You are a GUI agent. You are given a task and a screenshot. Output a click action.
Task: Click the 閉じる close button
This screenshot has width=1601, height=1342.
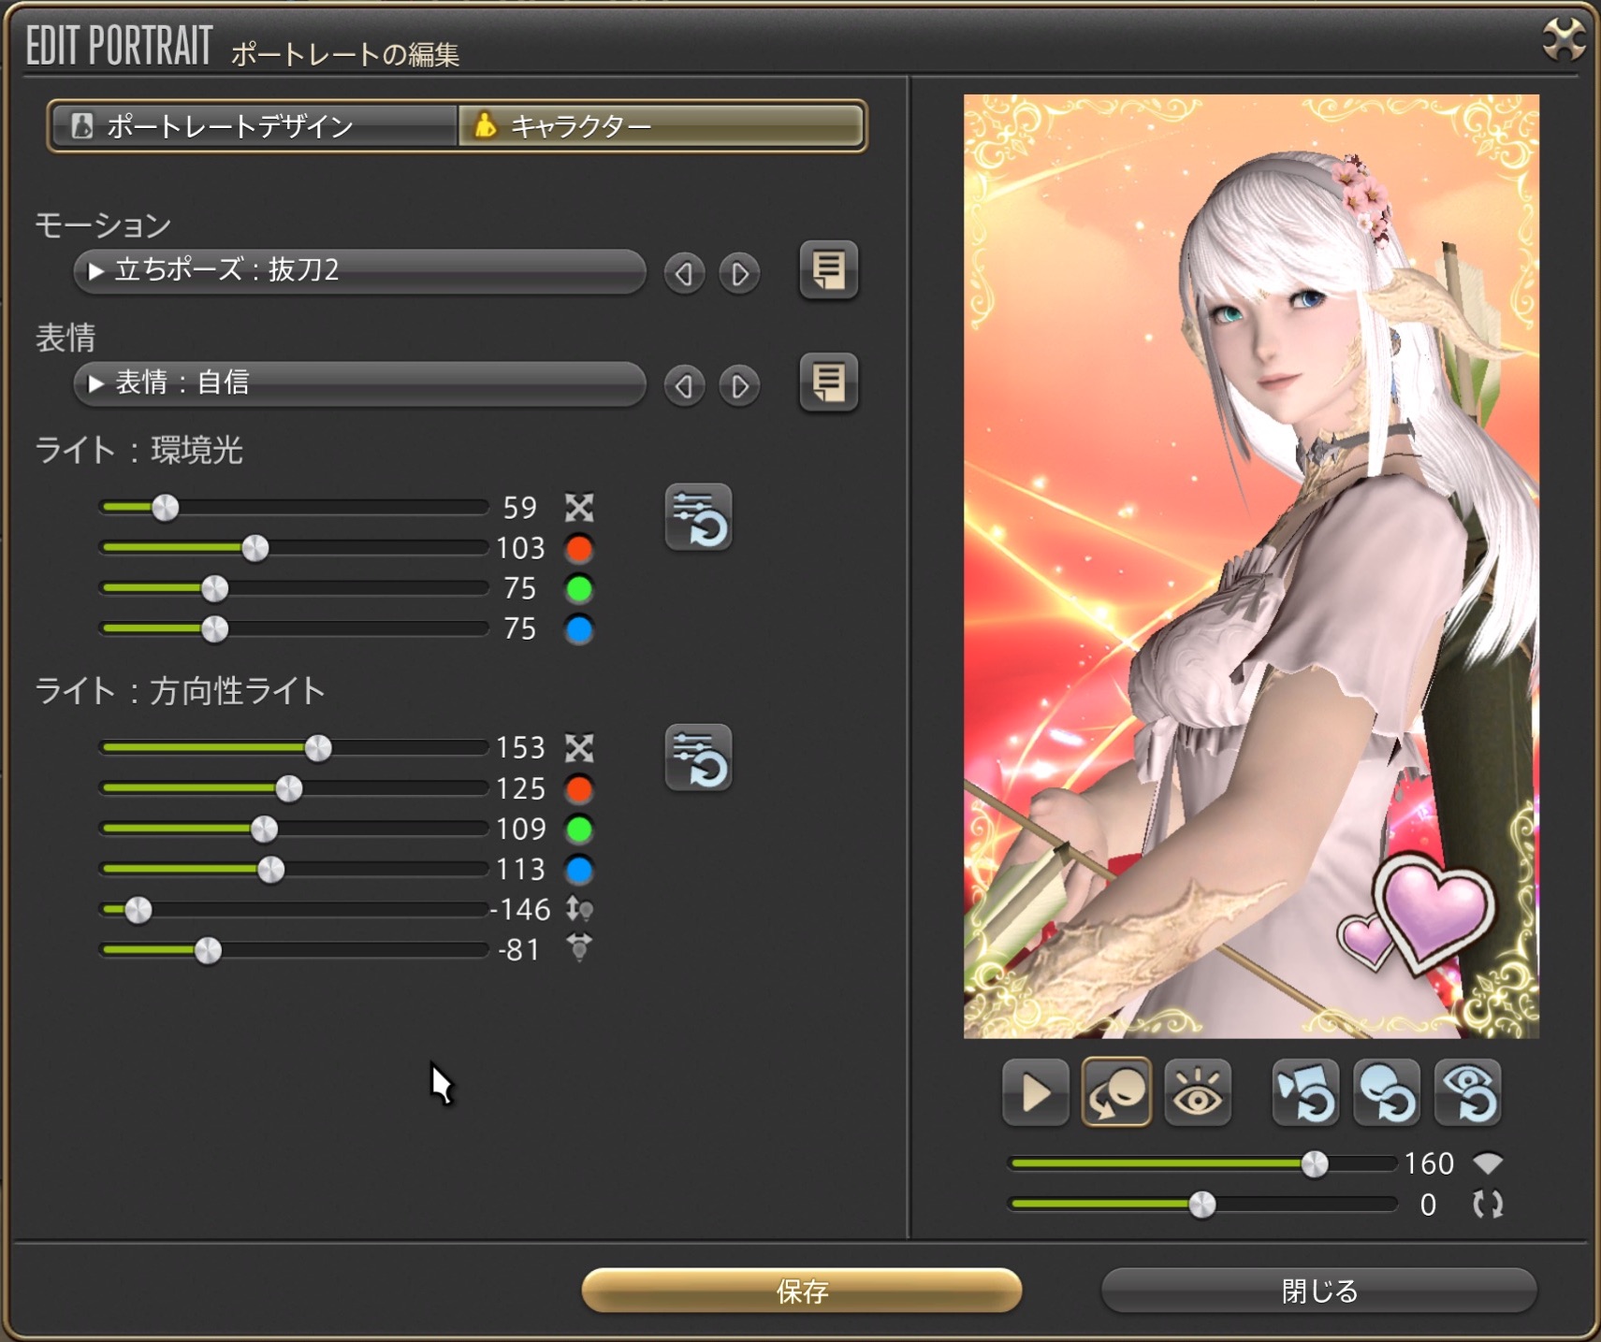[1319, 1291]
